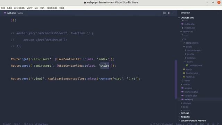The width and height of the screenshot is (222, 125).
Task: Click the PHP icon beside channels.php
Action: pos(182,92)
